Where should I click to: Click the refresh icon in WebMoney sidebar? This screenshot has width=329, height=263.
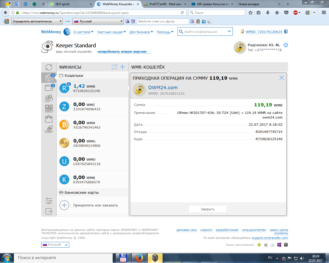[x=49, y=67]
